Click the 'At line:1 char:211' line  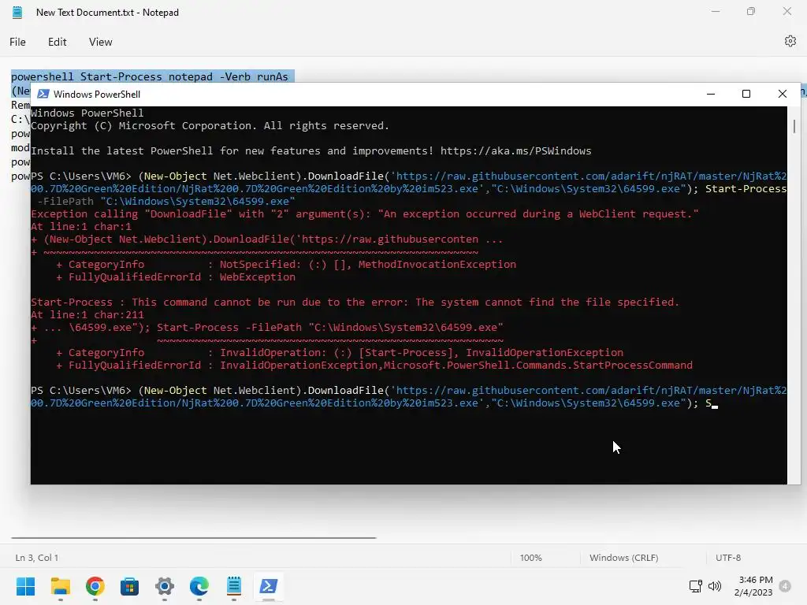click(87, 314)
